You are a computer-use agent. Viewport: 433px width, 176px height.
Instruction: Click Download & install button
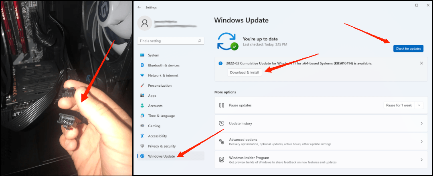(245, 72)
